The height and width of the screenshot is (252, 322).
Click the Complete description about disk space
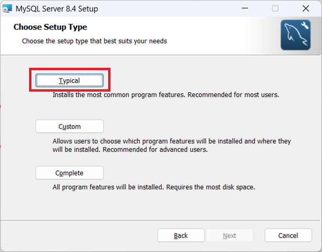(153, 187)
